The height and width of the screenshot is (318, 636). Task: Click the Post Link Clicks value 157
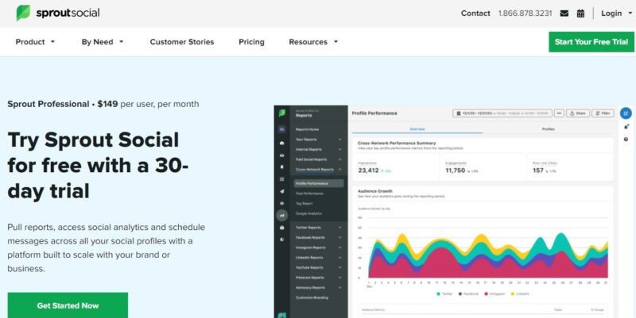coord(538,170)
